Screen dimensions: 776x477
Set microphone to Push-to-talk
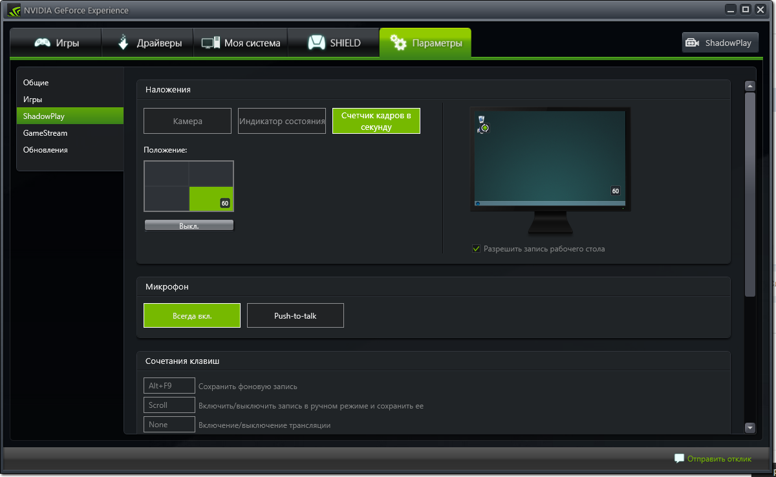pyautogui.click(x=296, y=315)
